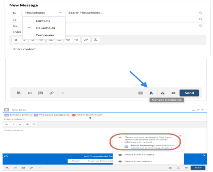Click the Bold formatting button
The height and width of the screenshot is (172, 213).
[x=16, y=40]
